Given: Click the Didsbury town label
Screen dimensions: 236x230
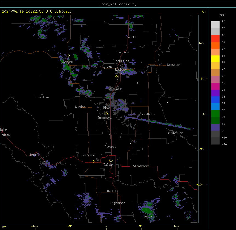Looking at the screenshot, I should (105, 118).
